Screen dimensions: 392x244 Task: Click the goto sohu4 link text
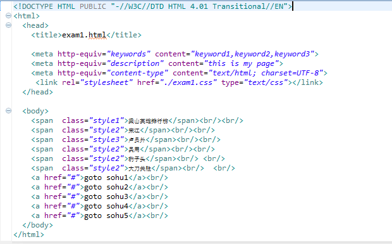pyautogui.click(x=106, y=207)
